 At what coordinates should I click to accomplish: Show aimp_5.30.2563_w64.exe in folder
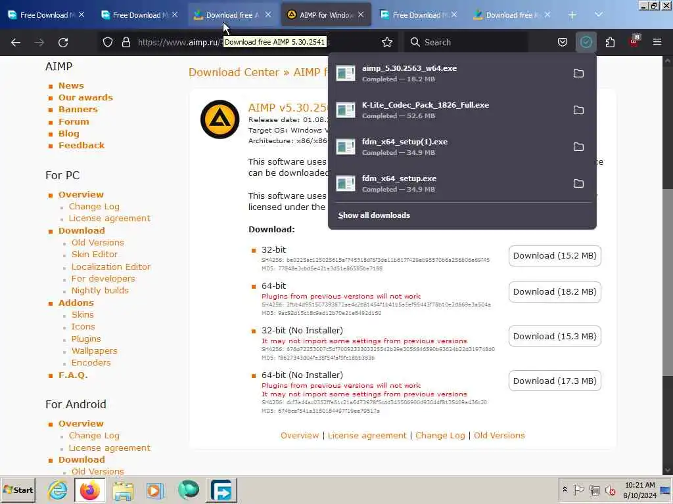(578, 73)
